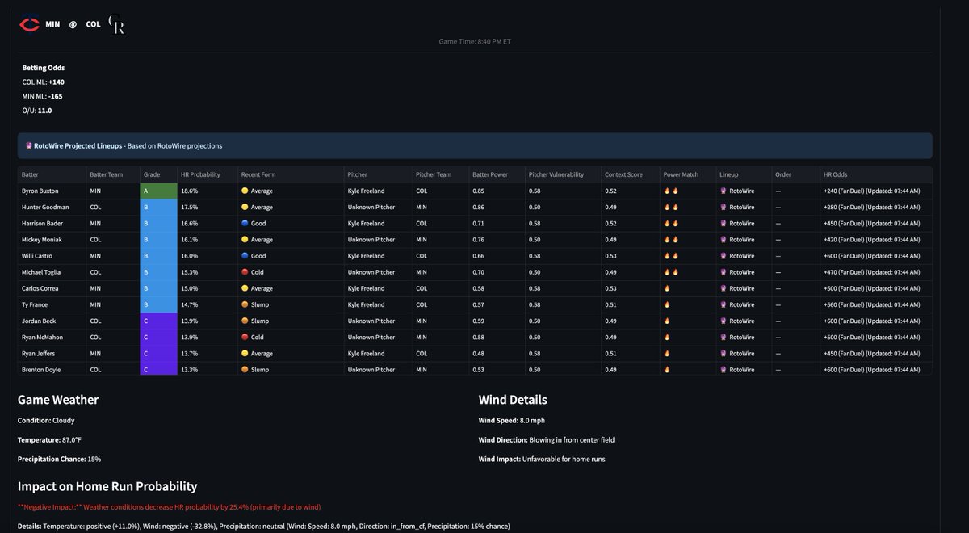Click the 0.86 batter power value
The width and height of the screenshot is (969, 533).
pos(479,208)
